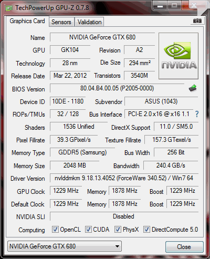Toggle the CUDA checkbox
The height and width of the screenshot is (259, 210).
click(x=88, y=229)
